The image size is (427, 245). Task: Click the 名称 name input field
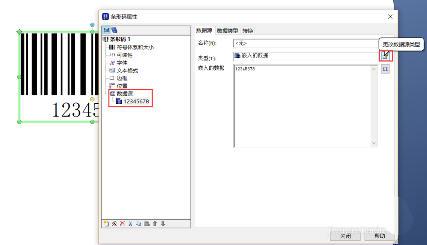pos(306,43)
